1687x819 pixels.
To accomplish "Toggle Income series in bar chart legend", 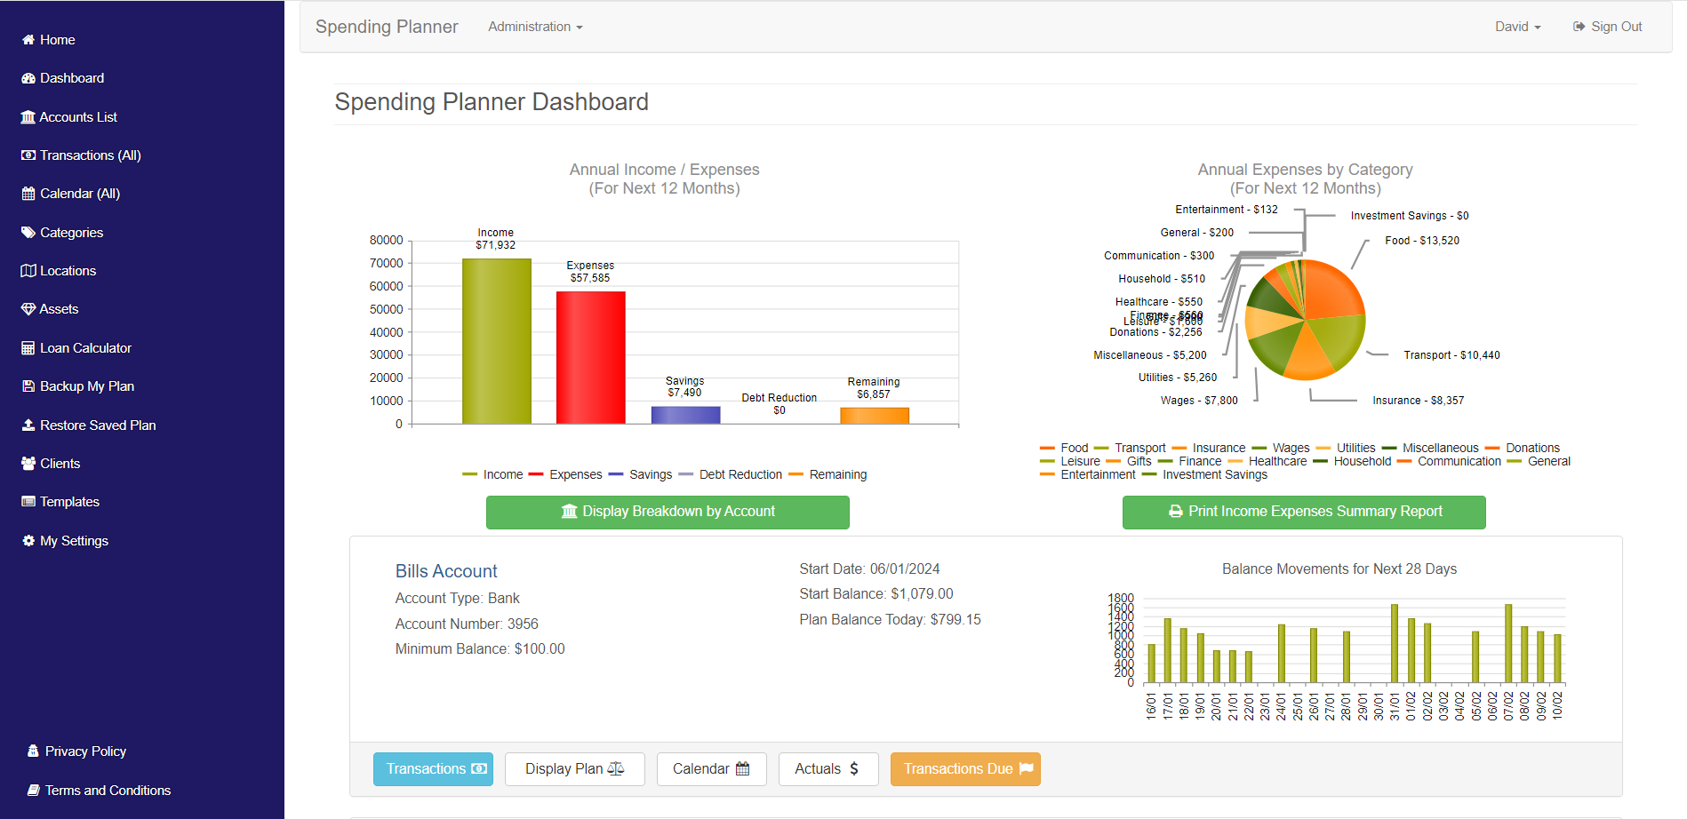I will pyautogui.click(x=493, y=475).
